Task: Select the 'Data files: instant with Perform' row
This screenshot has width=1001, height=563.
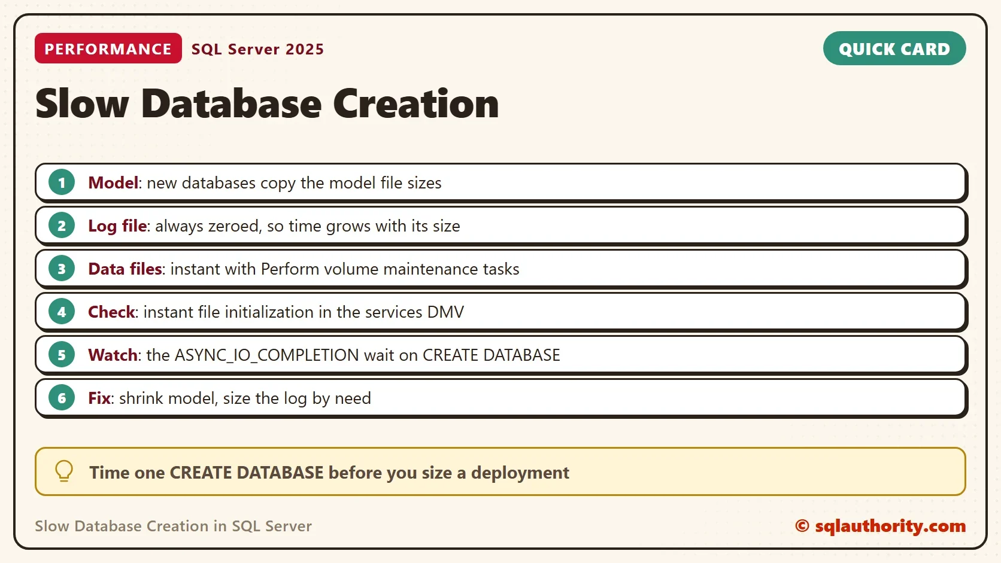Action: (501, 269)
